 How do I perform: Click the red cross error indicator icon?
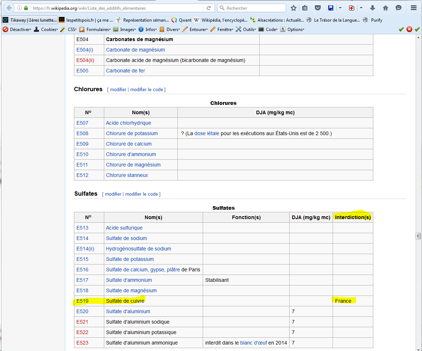point(409,30)
